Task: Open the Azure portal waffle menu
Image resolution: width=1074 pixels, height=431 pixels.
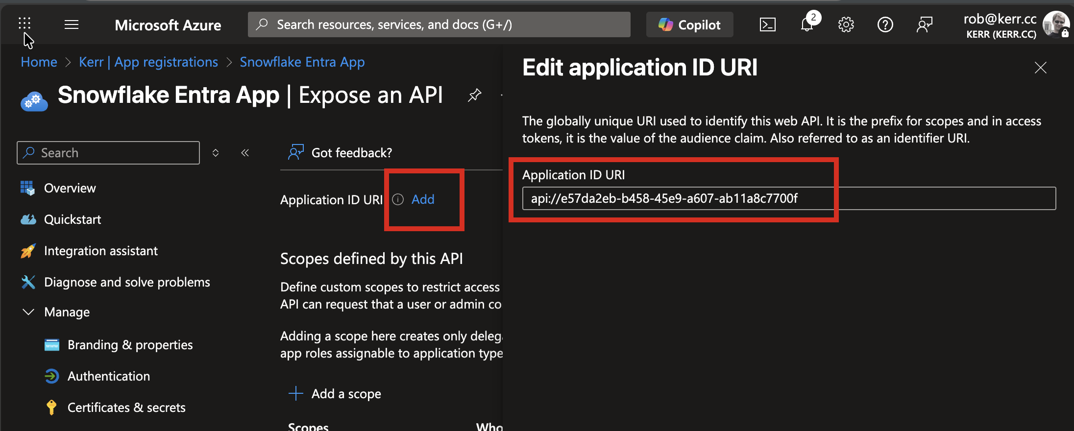Action: click(x=24, y=23)
